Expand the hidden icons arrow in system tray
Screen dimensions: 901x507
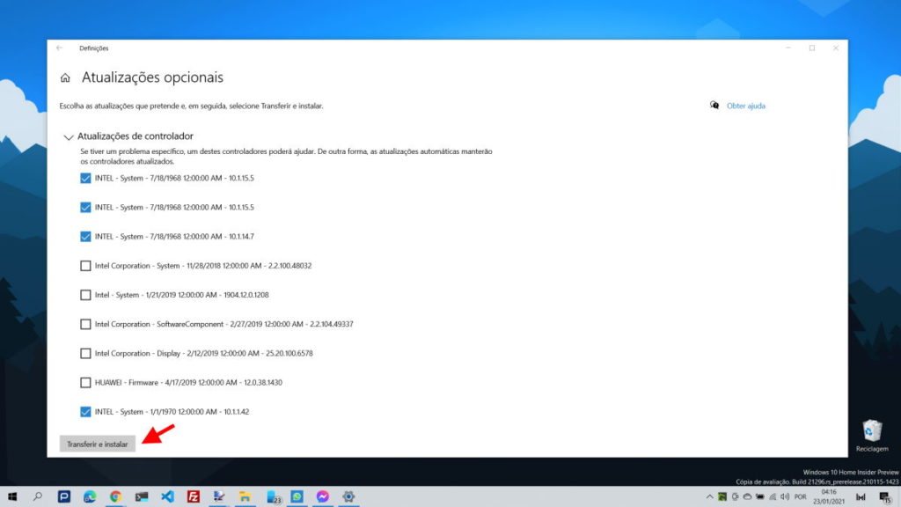pyautogui.click(x=710, y=496)
